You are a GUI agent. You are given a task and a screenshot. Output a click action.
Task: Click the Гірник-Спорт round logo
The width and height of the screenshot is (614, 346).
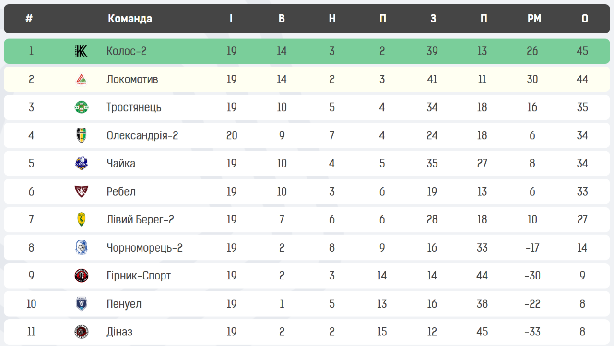click(x=82, y=276)
